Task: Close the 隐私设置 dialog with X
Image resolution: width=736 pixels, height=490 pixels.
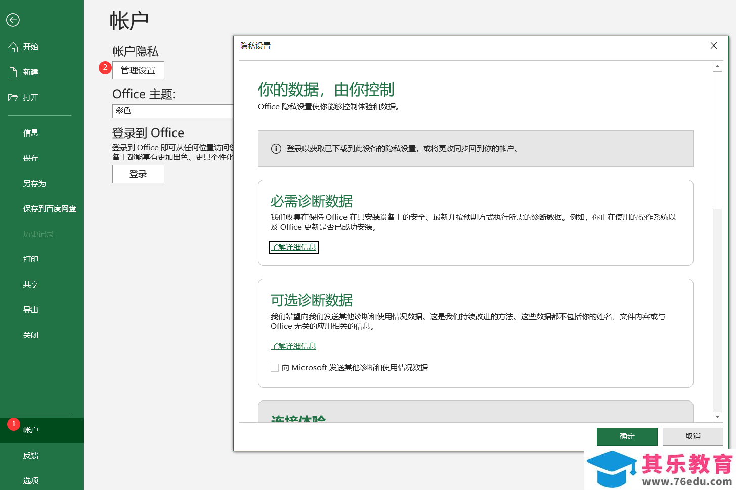Action: point(714,46)
